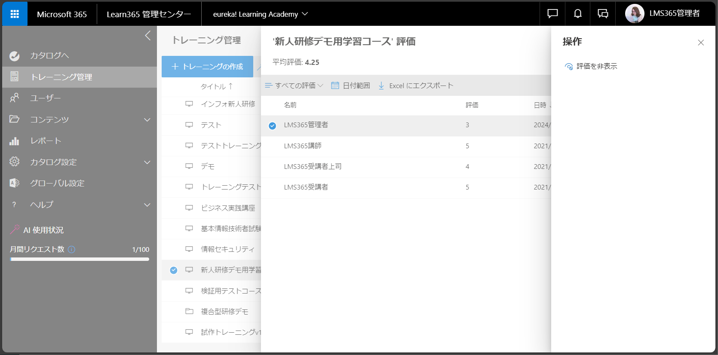Open the chat message icon in header
This screenshot has width=718, height=355.
pyautogui.click(x=552, y=14)
